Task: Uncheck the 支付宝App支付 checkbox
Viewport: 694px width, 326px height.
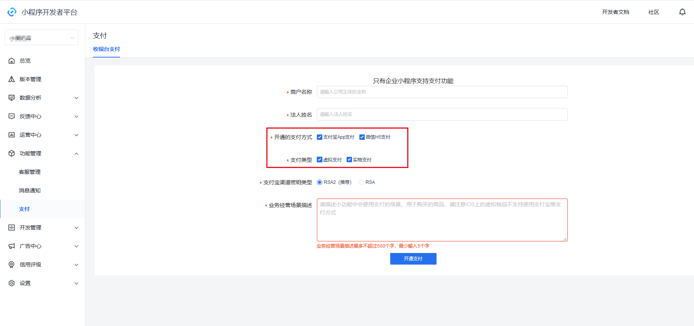Action: coord(320,137)
